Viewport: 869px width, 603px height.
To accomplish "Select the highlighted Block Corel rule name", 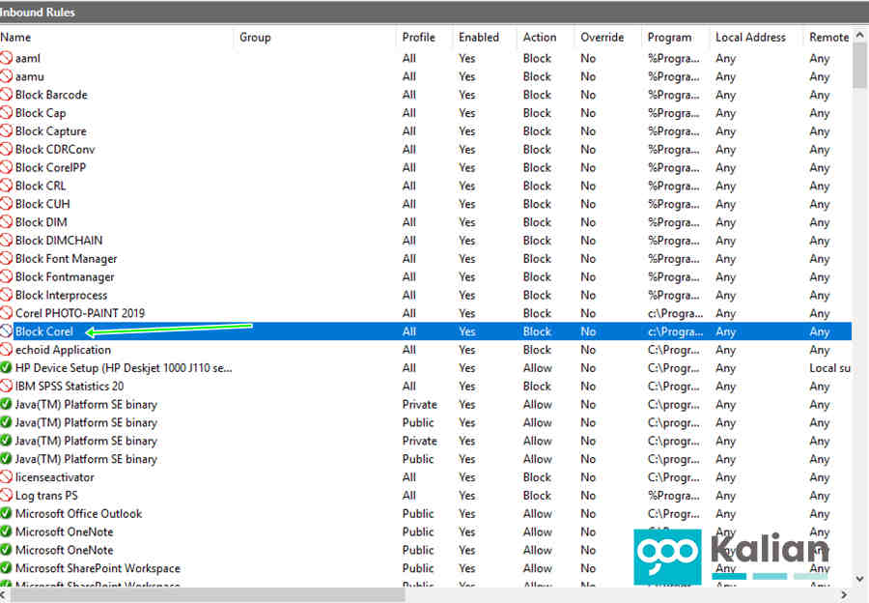I will coord(43,331).
